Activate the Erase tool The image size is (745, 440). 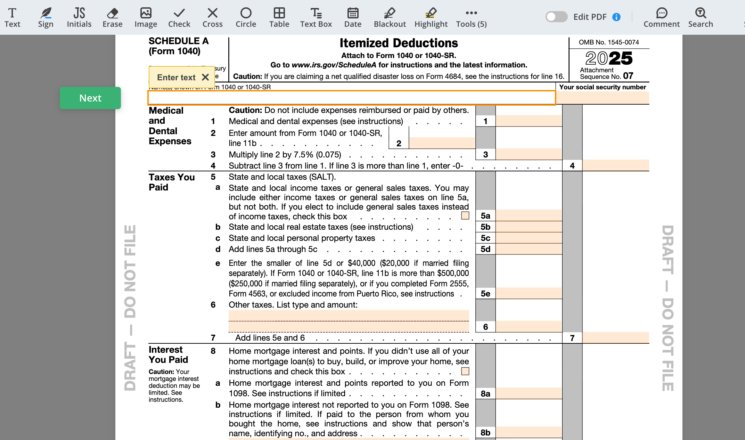pos(112,17)
